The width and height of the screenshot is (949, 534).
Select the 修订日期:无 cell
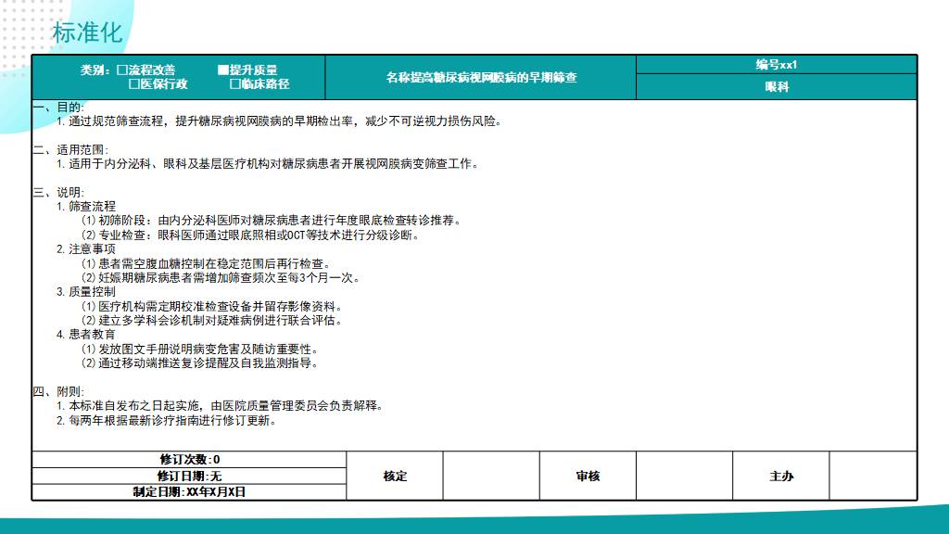click(189, 477)
